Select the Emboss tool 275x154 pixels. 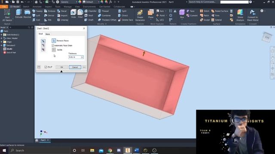[50, 11]
